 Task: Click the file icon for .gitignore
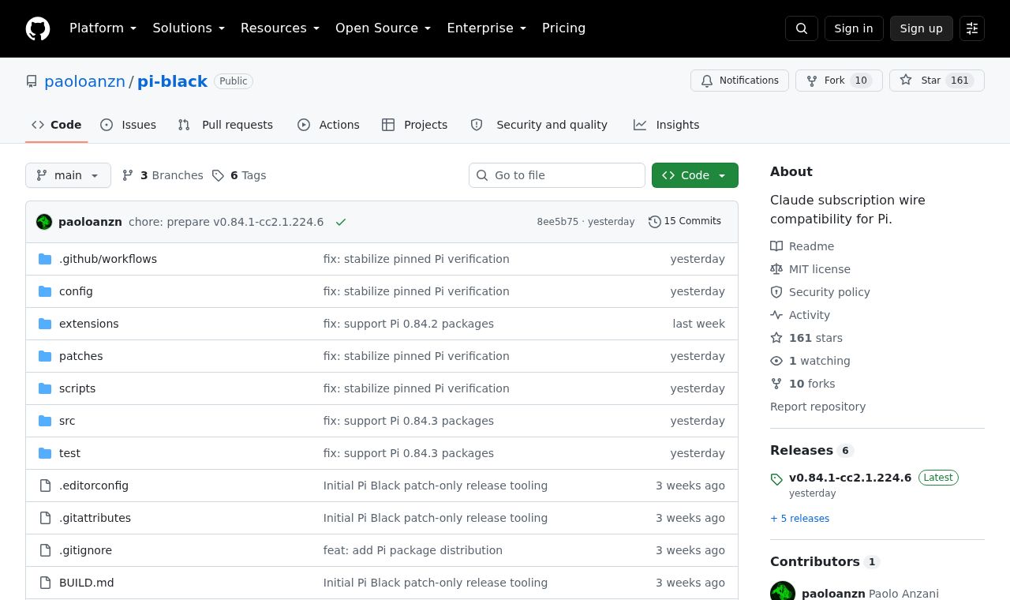tap(45, 550)
